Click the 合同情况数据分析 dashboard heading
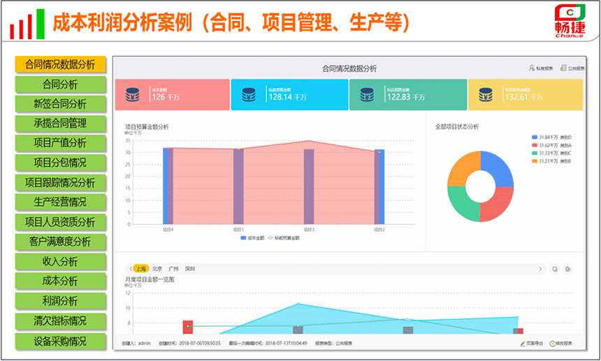The width and height of the screenshot is (601, 361). [349, 69]
